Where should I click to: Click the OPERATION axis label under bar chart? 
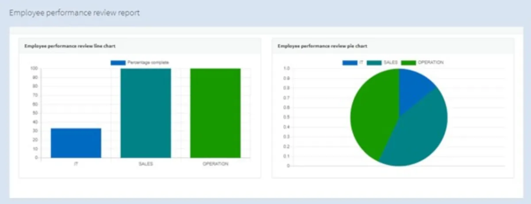pyautogui.click(x=215, y=164)
